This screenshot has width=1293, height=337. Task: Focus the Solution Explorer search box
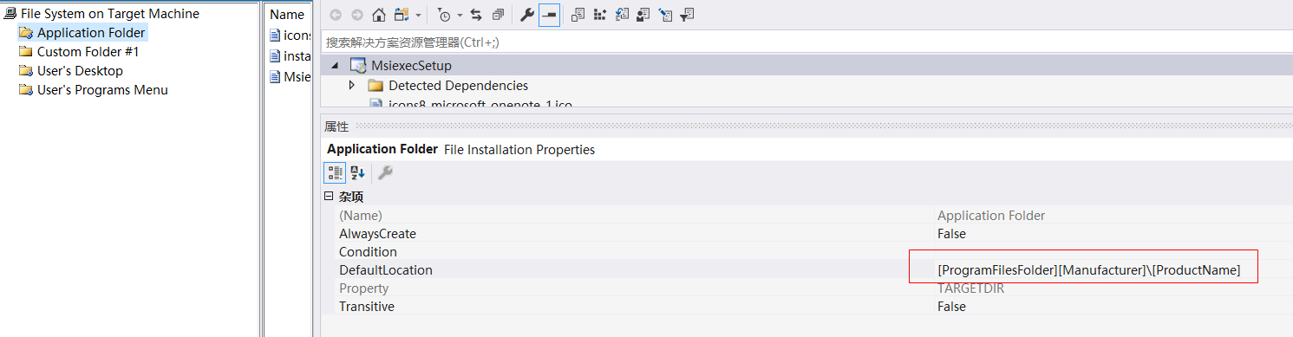tap(806, 42)
